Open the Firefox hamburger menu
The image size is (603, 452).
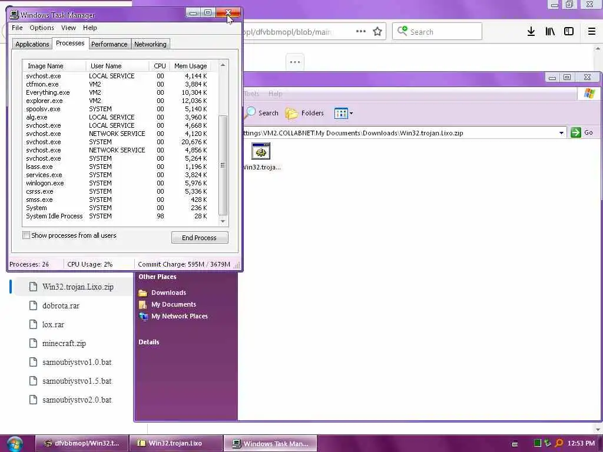591,32
